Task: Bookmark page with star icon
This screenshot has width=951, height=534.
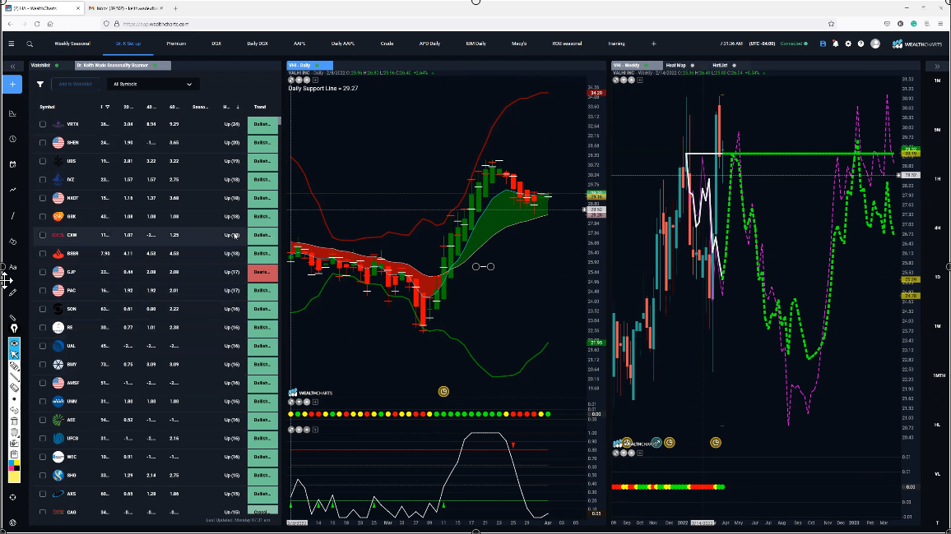Action: (x=832, y=24)
